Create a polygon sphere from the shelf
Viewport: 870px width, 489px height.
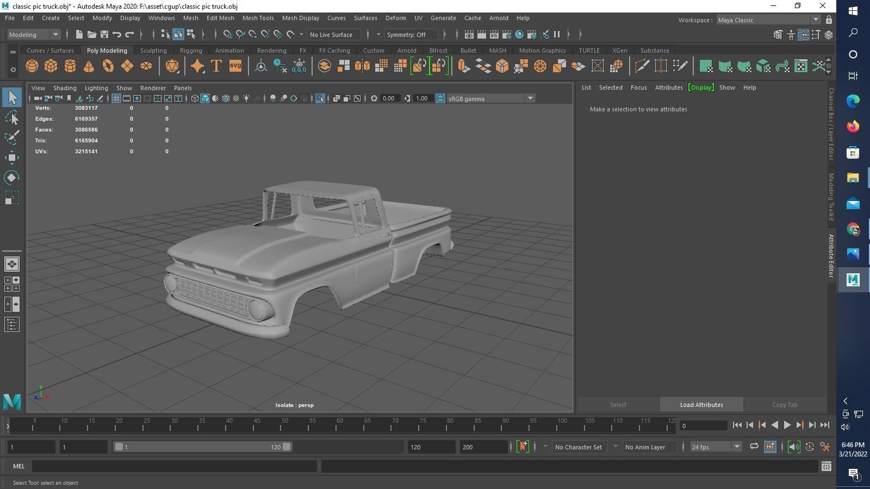coord(32,66)
